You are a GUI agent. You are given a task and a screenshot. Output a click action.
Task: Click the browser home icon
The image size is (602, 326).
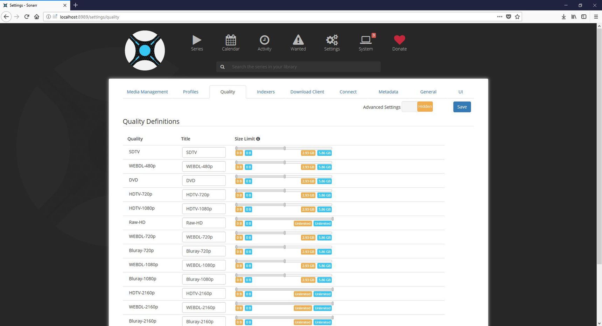click(x=36, y=16)
